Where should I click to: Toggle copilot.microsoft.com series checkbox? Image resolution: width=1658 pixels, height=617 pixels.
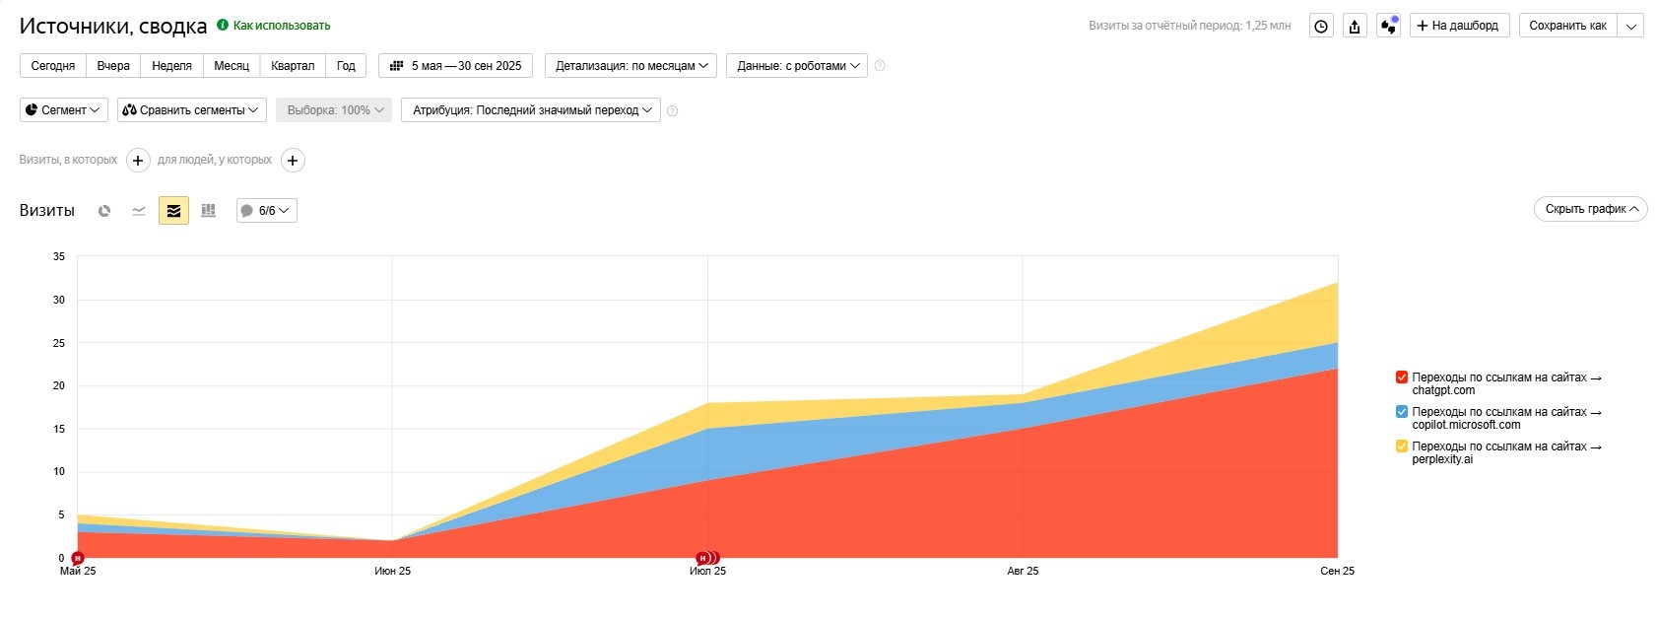pyautogui.click(x=1401, y=412)
